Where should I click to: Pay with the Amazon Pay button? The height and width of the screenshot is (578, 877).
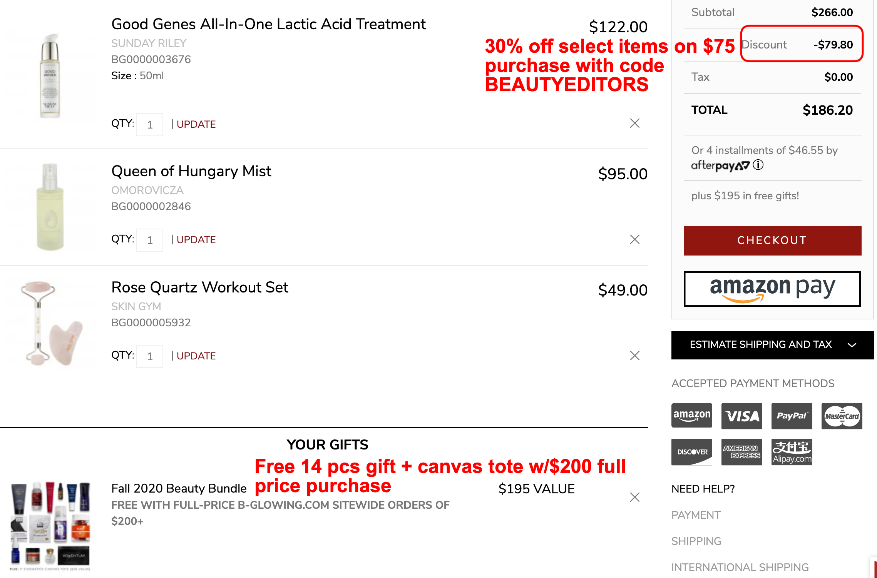coord(772,289)
